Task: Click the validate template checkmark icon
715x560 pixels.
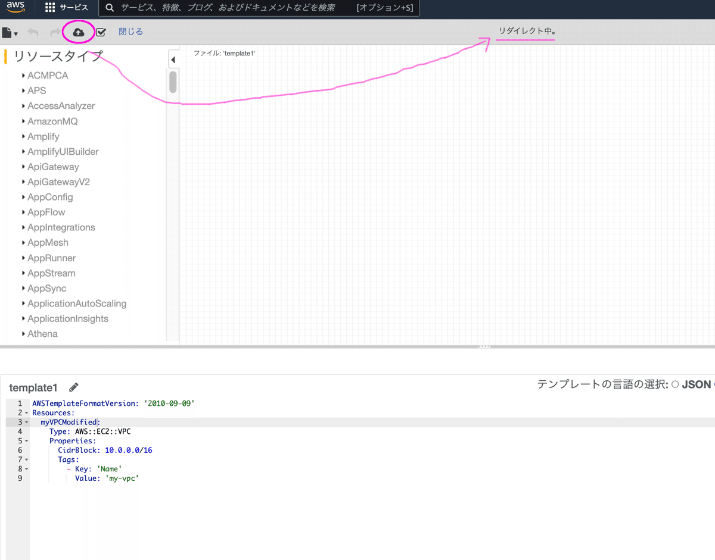Action: [101, 32]
